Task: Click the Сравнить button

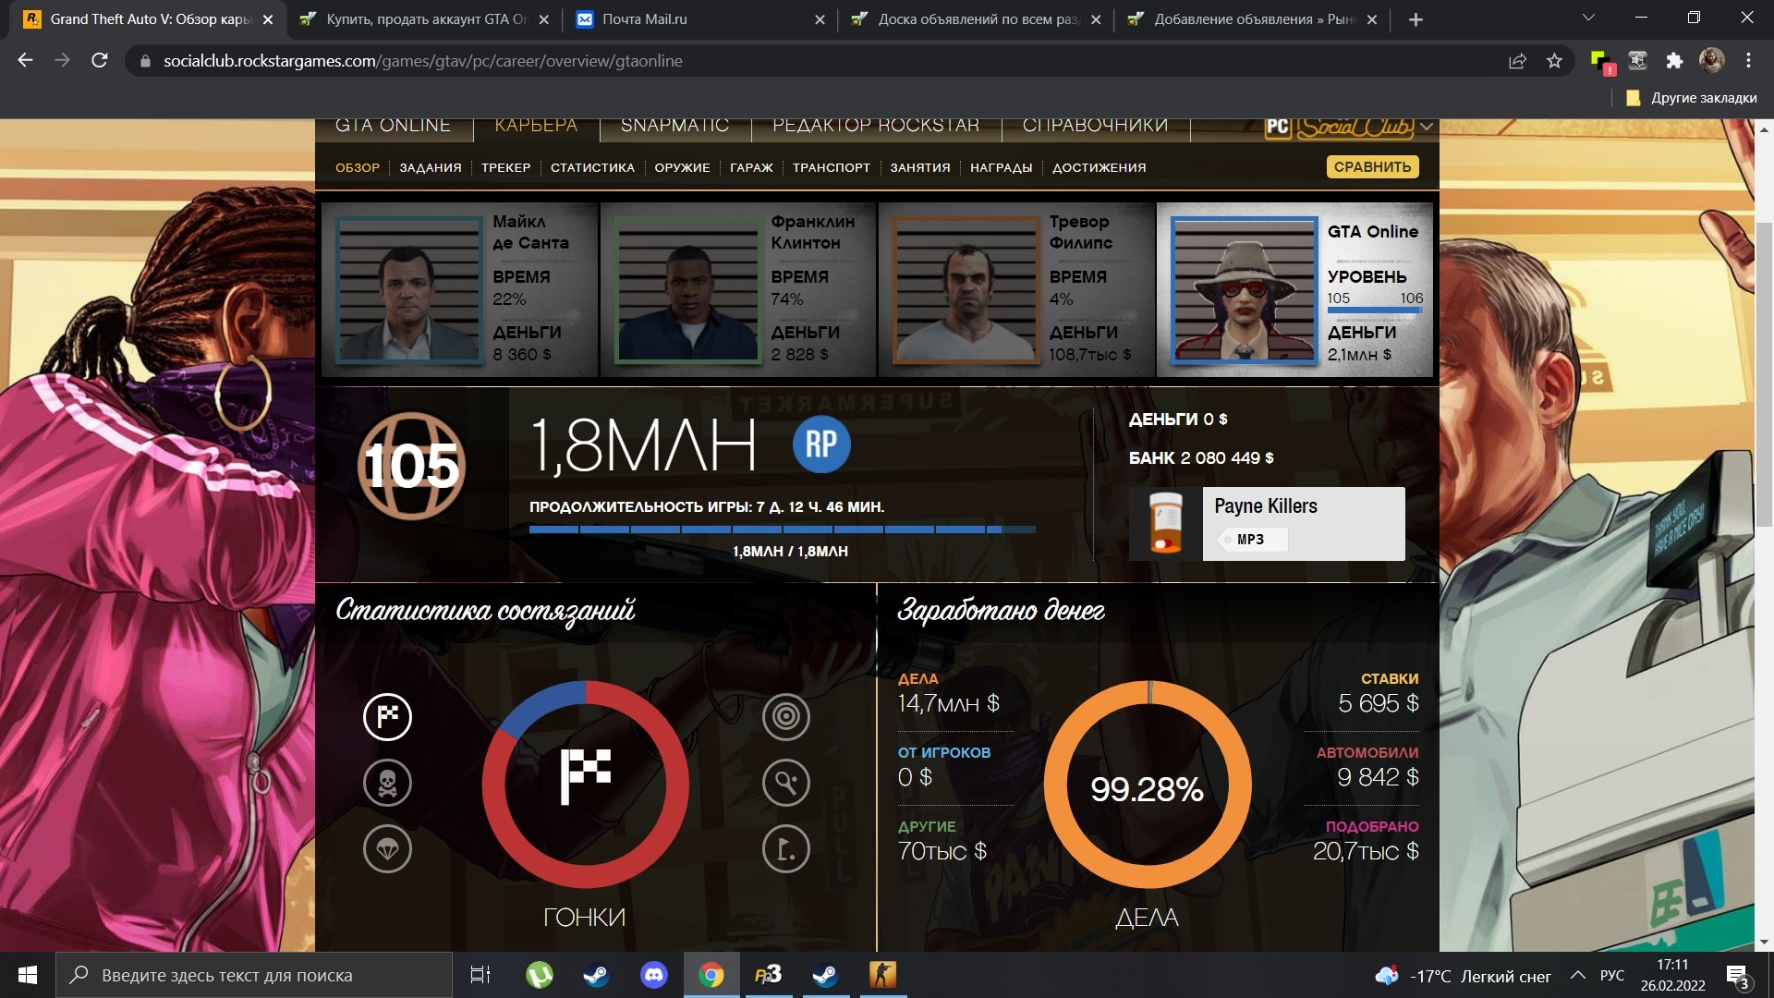Action: tap(1372, 166)
